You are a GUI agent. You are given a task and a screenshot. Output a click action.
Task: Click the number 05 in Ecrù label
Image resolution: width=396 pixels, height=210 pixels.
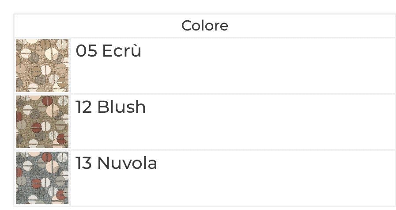(87, 50)
